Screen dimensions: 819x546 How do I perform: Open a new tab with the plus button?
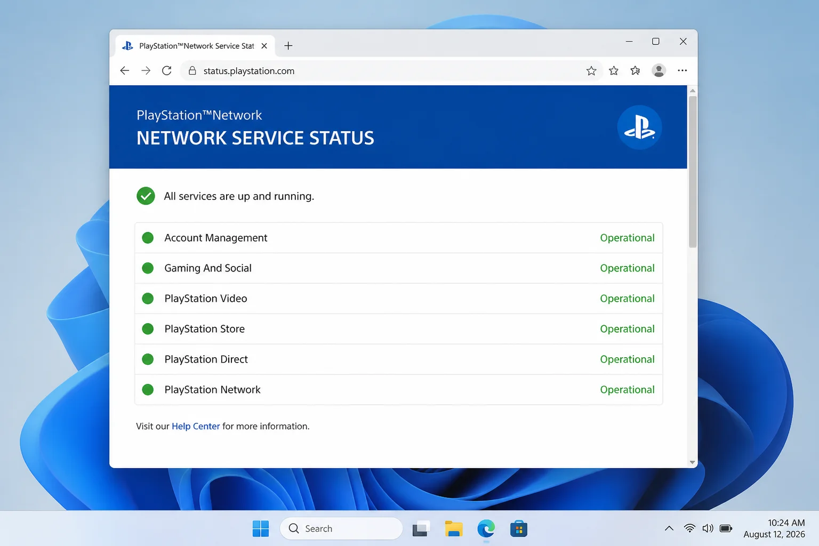pyautogui.click(x=288, y=46)
